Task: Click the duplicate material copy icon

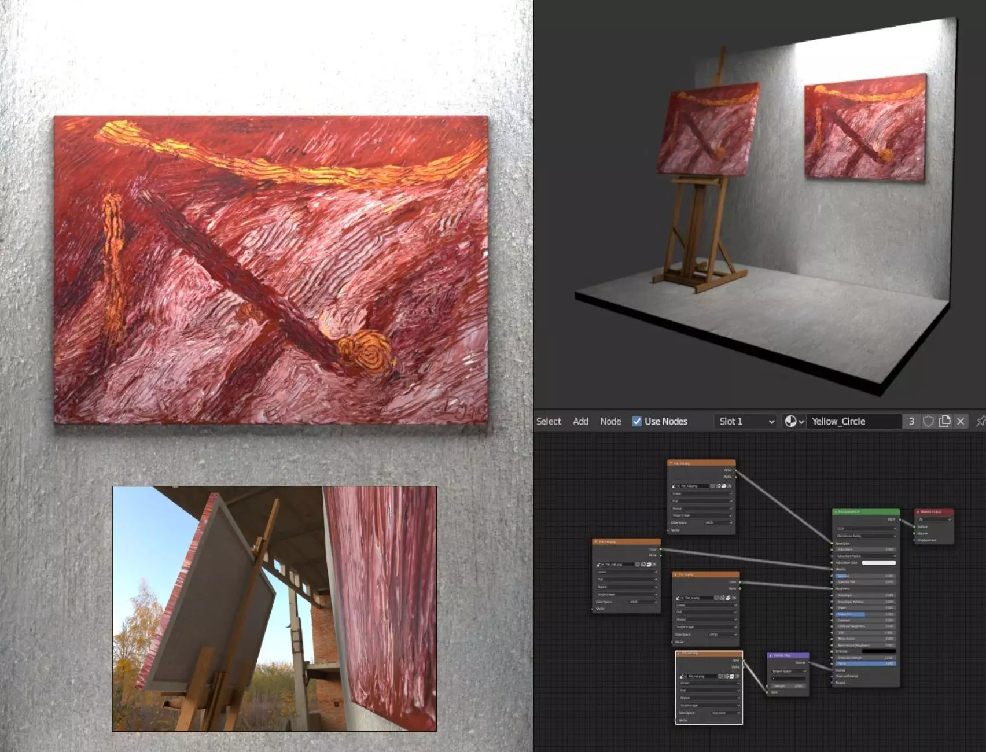Action: point(944,421)
